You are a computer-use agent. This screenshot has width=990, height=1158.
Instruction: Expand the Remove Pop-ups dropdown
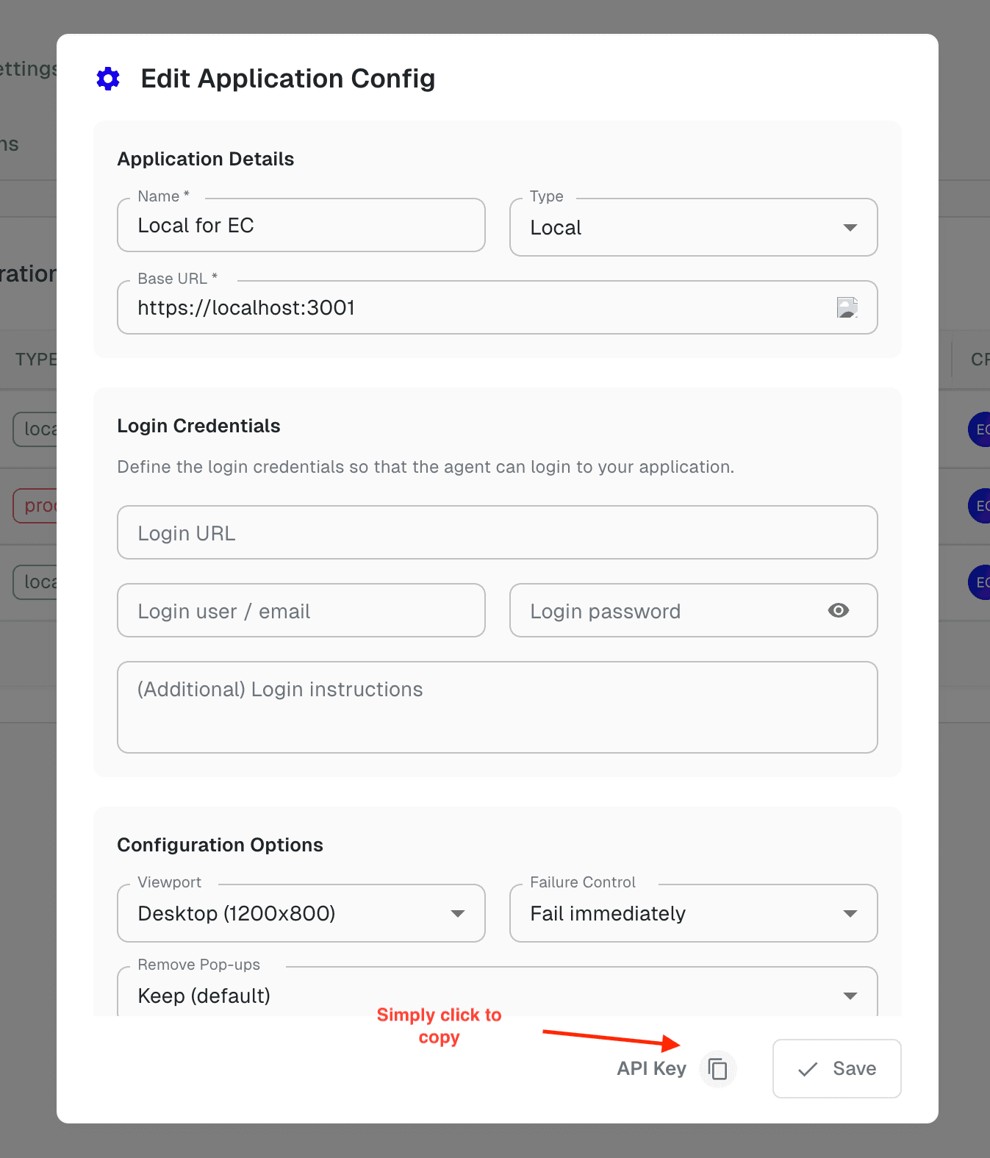497,996
